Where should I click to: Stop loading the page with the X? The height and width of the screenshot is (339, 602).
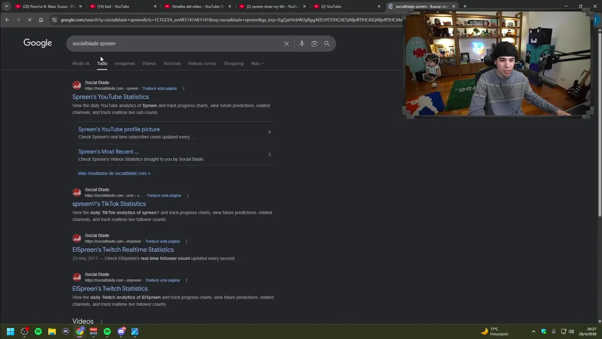pos(30,20)
